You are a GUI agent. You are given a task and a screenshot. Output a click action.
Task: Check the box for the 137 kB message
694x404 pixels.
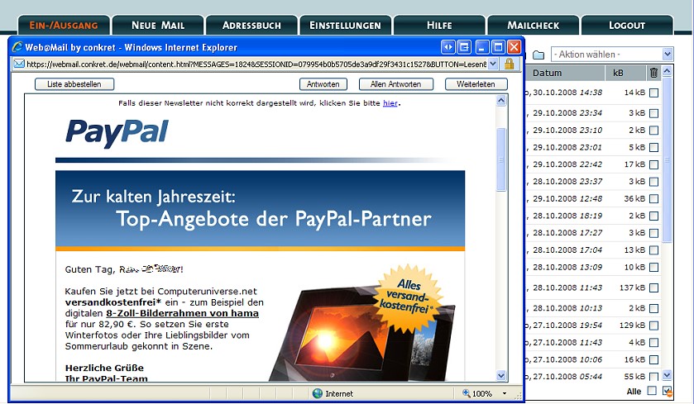(653, 288)
